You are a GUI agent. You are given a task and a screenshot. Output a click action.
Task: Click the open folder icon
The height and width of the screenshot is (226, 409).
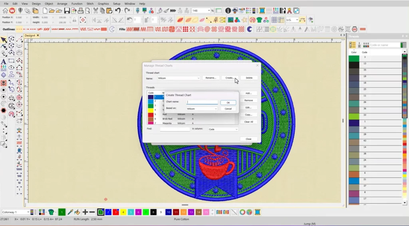click(x=52, y=11)
